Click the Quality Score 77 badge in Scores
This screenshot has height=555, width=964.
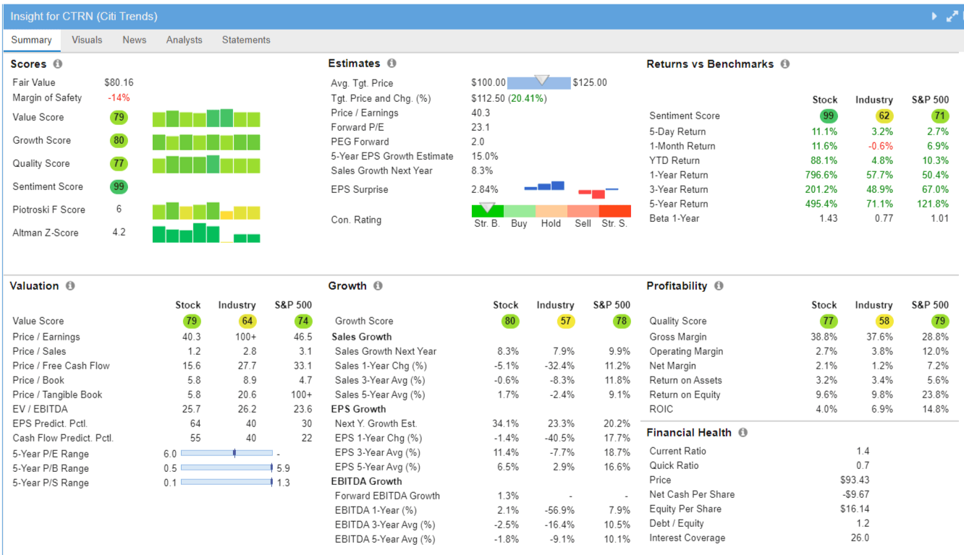click(119, 163)
